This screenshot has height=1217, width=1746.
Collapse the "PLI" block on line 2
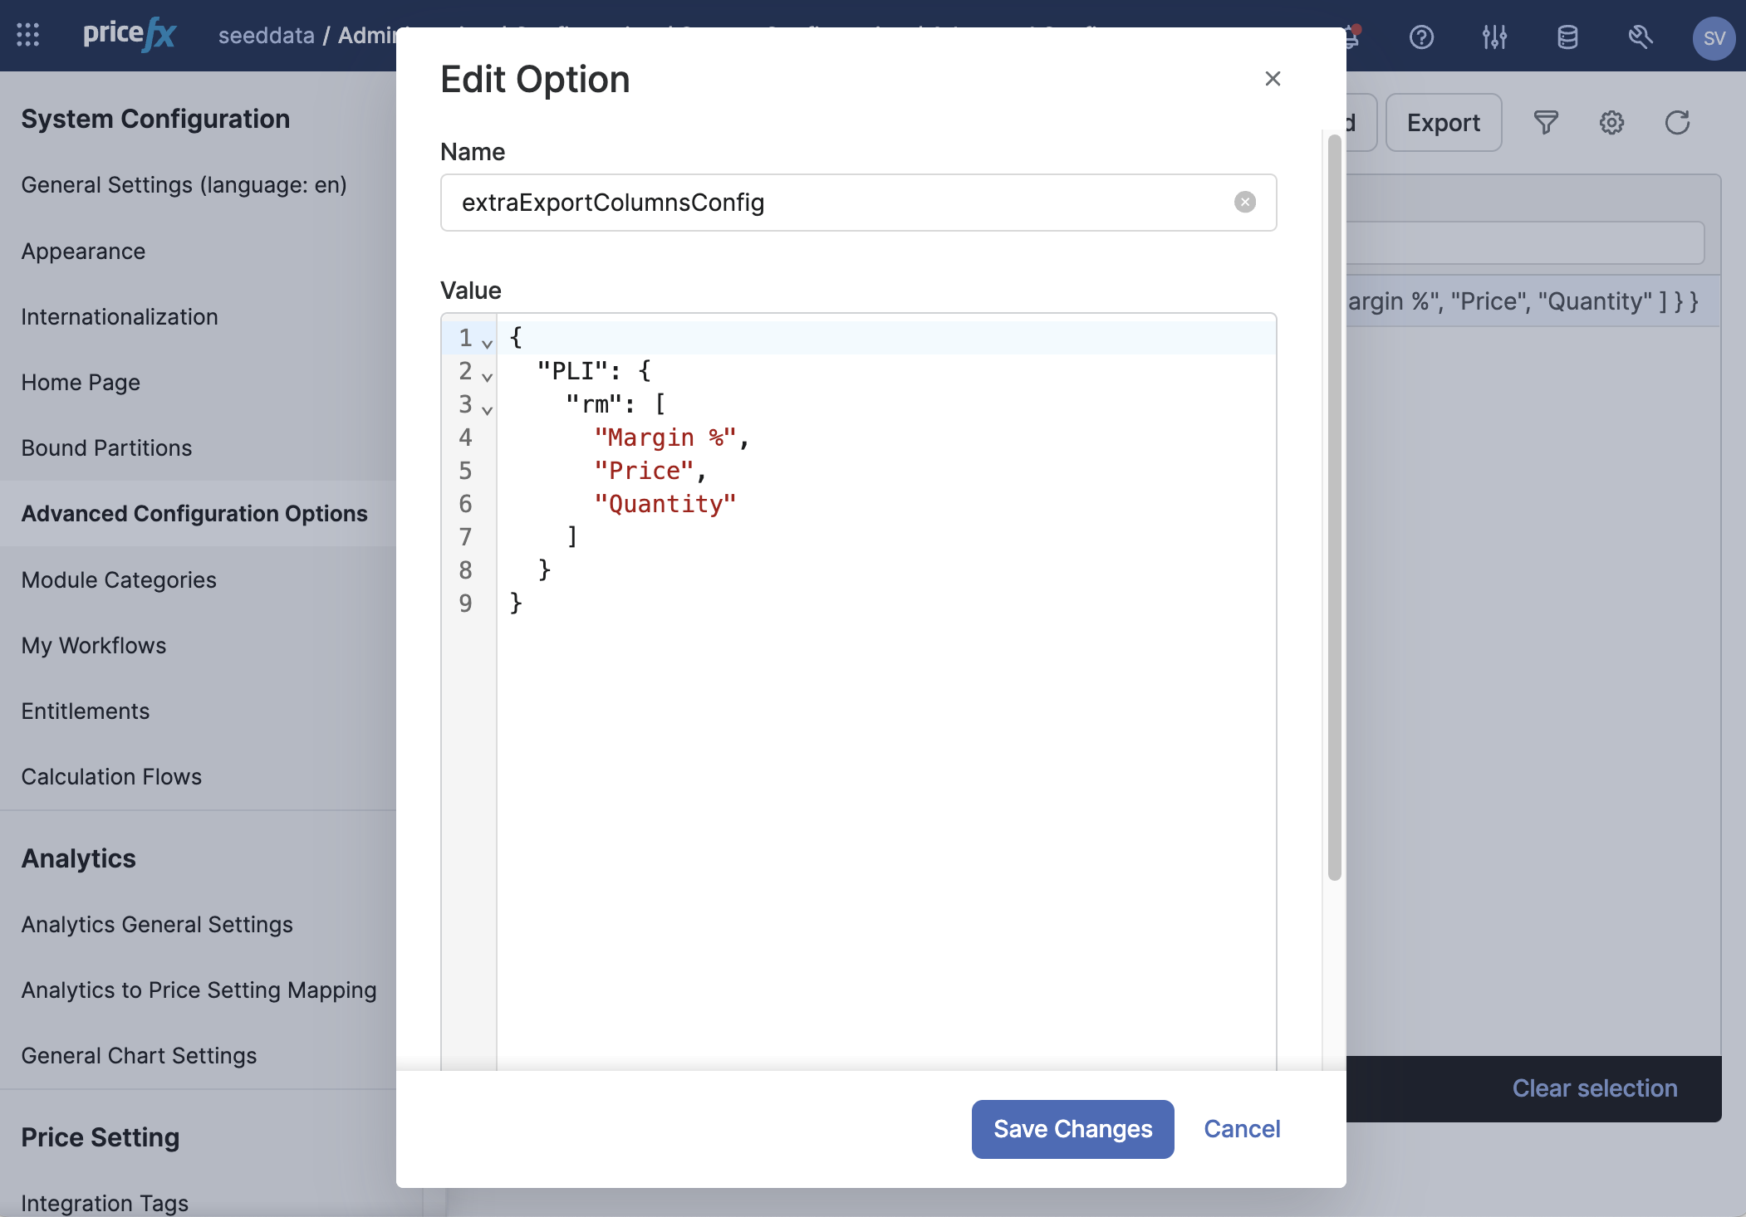(488, 376)
